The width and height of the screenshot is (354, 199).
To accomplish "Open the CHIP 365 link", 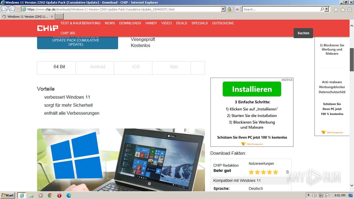I will click(x=68, y=33).
